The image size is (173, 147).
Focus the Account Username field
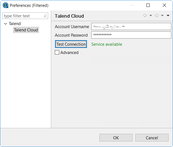(x=131, y=26)
